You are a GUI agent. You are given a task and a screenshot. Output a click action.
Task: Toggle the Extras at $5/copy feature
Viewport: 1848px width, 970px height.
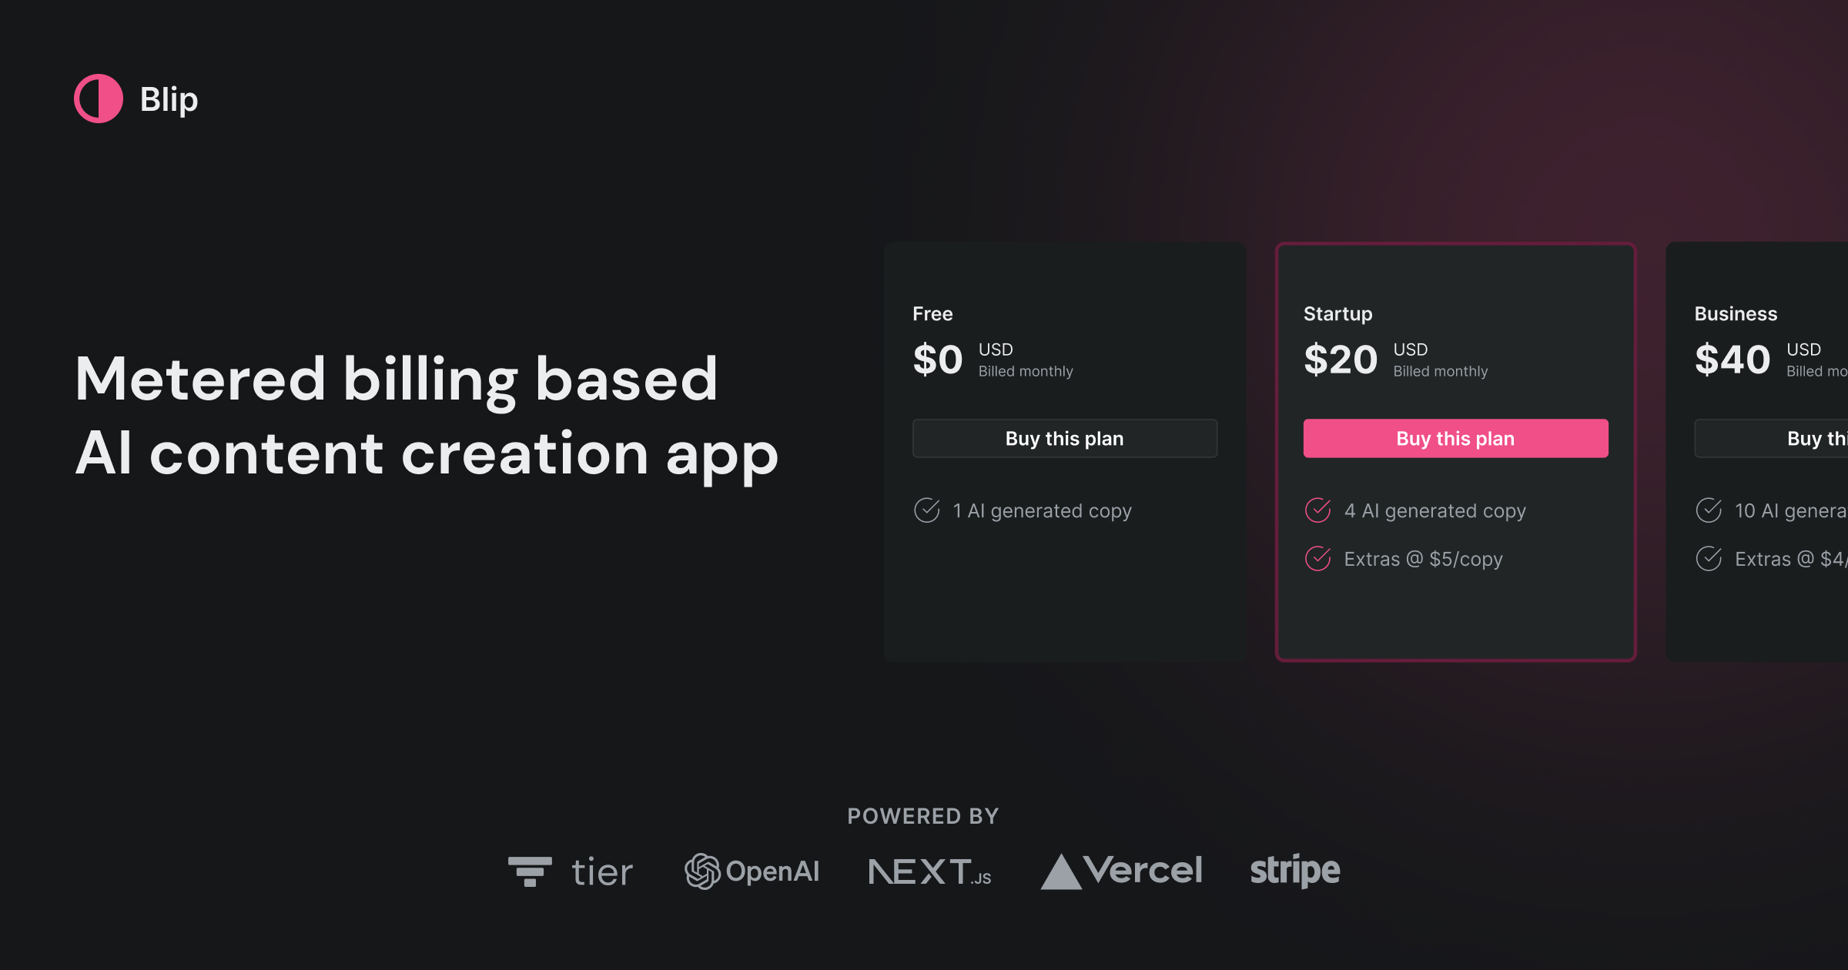click(1317, 560)
